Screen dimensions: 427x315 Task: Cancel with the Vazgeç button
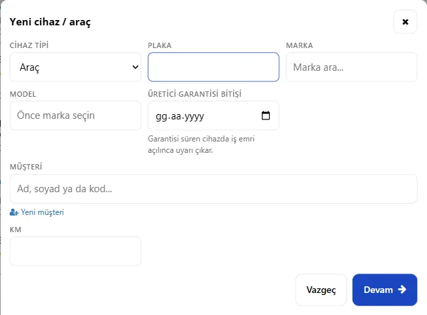click(x=321, y=290)
